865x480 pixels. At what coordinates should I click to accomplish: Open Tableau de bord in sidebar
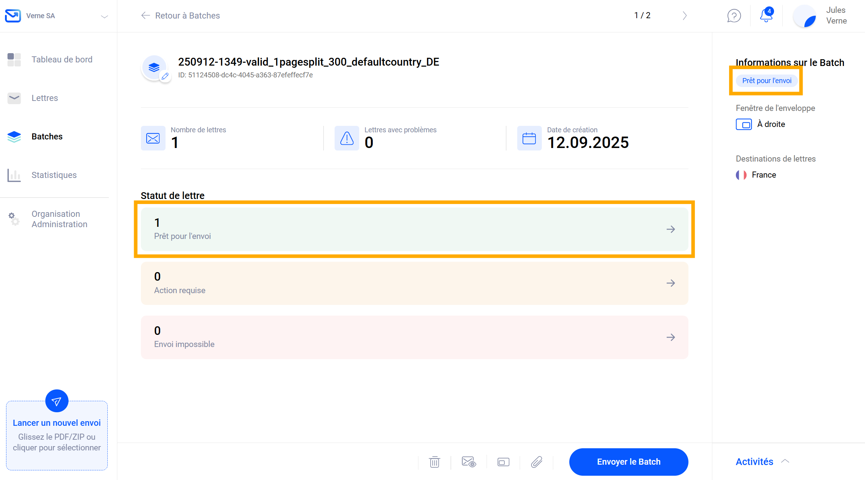[62, 60]
